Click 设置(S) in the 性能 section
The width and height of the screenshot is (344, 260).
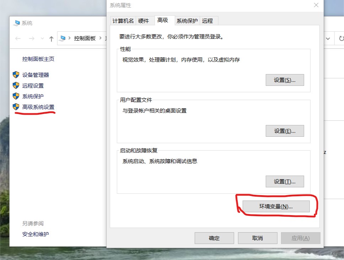pyautogui.click(x=285, y=80)
